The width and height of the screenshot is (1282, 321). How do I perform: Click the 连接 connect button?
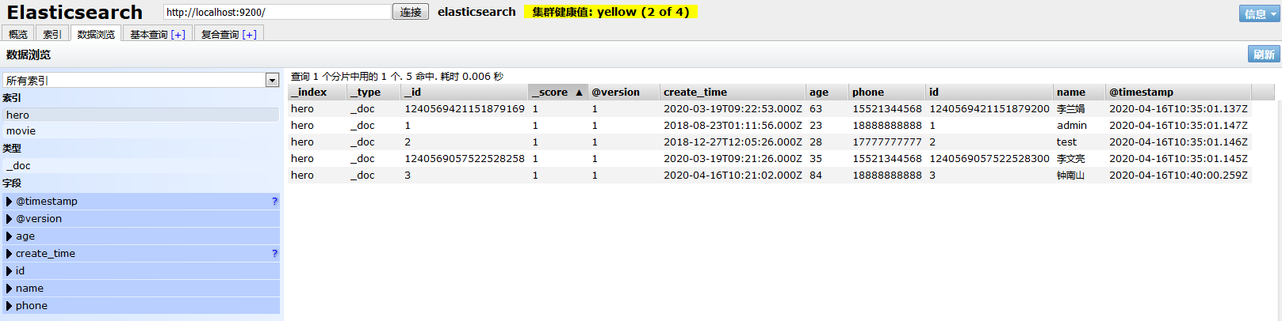(411, 12)
